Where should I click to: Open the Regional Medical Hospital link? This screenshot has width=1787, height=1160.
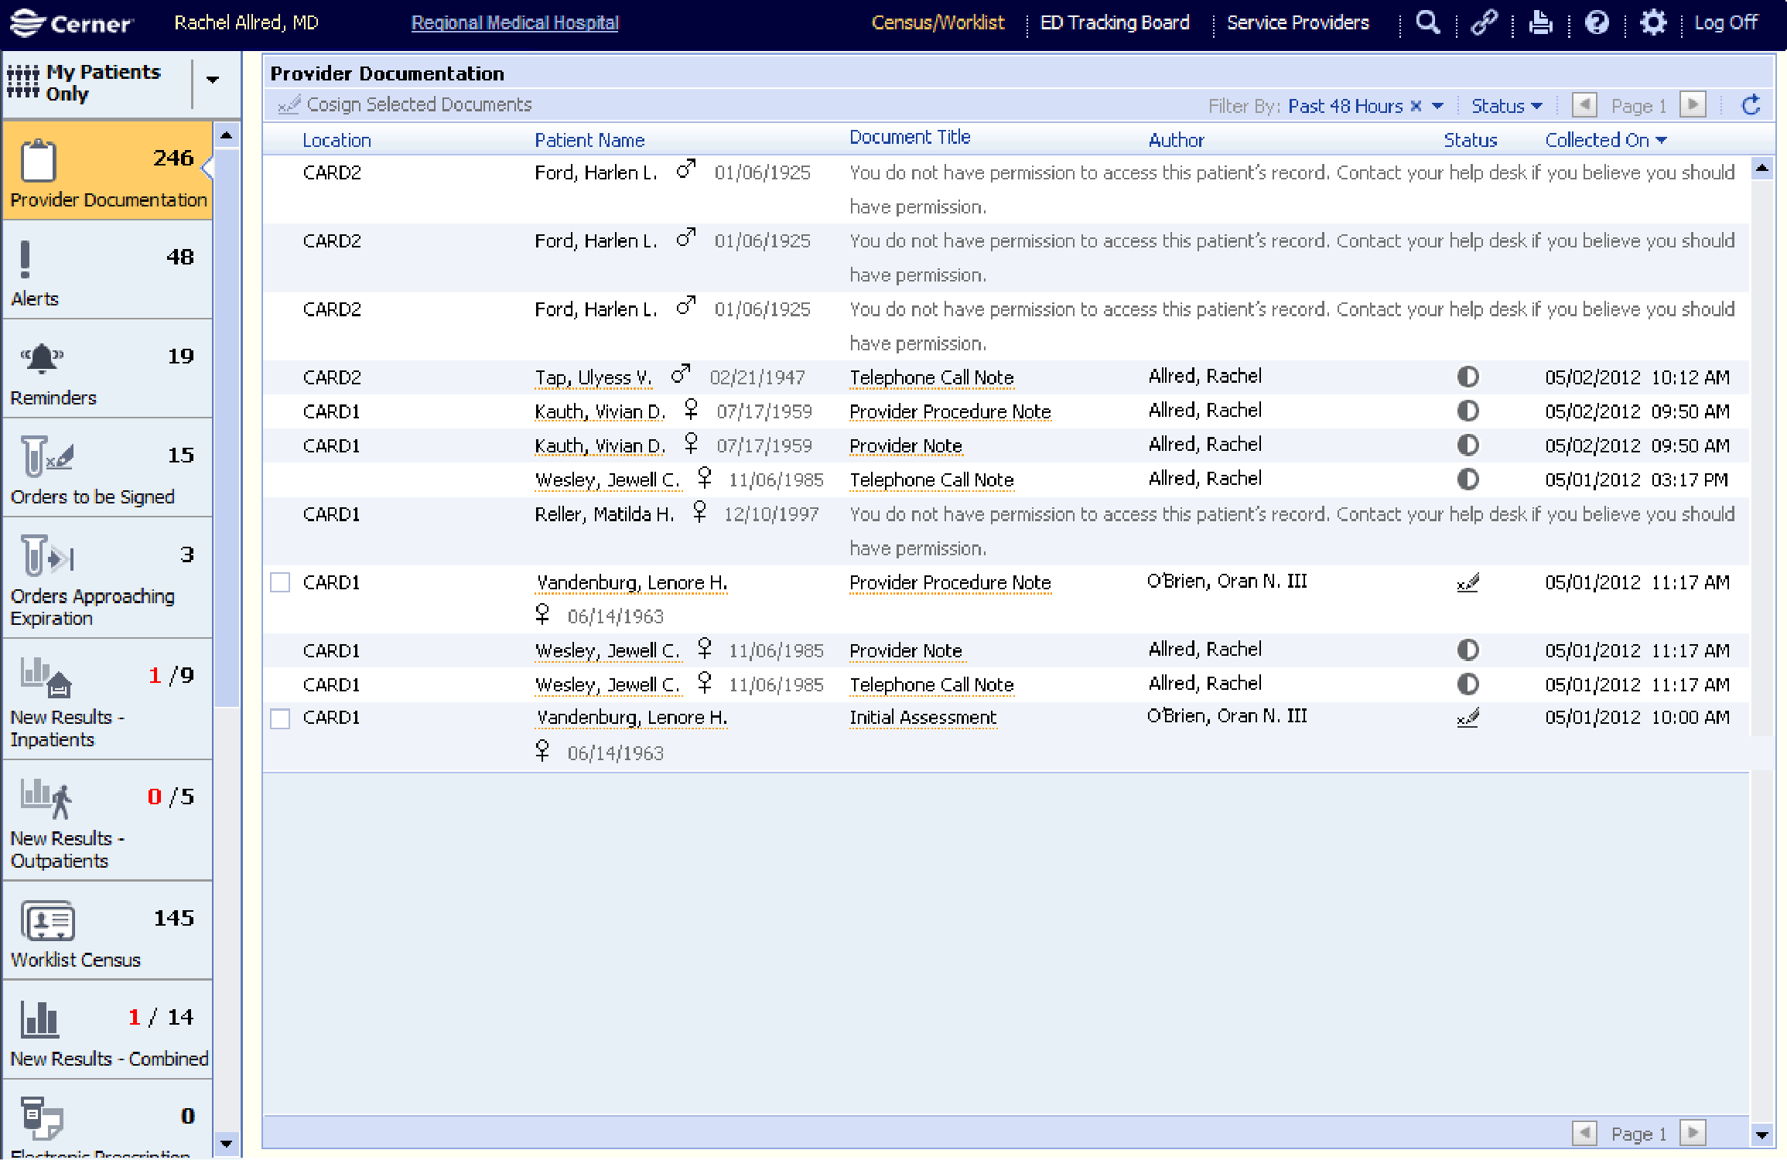(514, 23)
